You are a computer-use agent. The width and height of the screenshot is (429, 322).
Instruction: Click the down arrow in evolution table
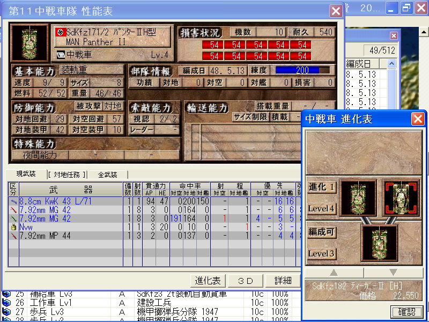tap(394, 273)
